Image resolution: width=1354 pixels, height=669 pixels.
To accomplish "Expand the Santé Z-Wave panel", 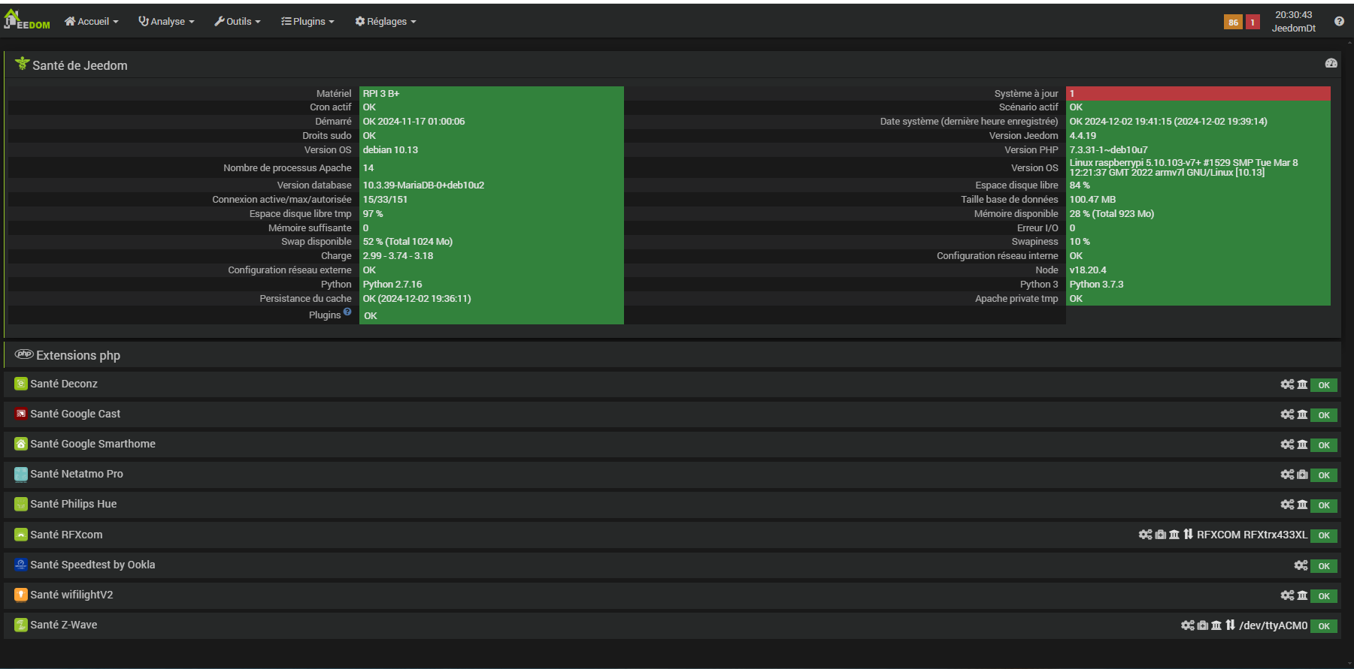I will (x=63, y=625).
